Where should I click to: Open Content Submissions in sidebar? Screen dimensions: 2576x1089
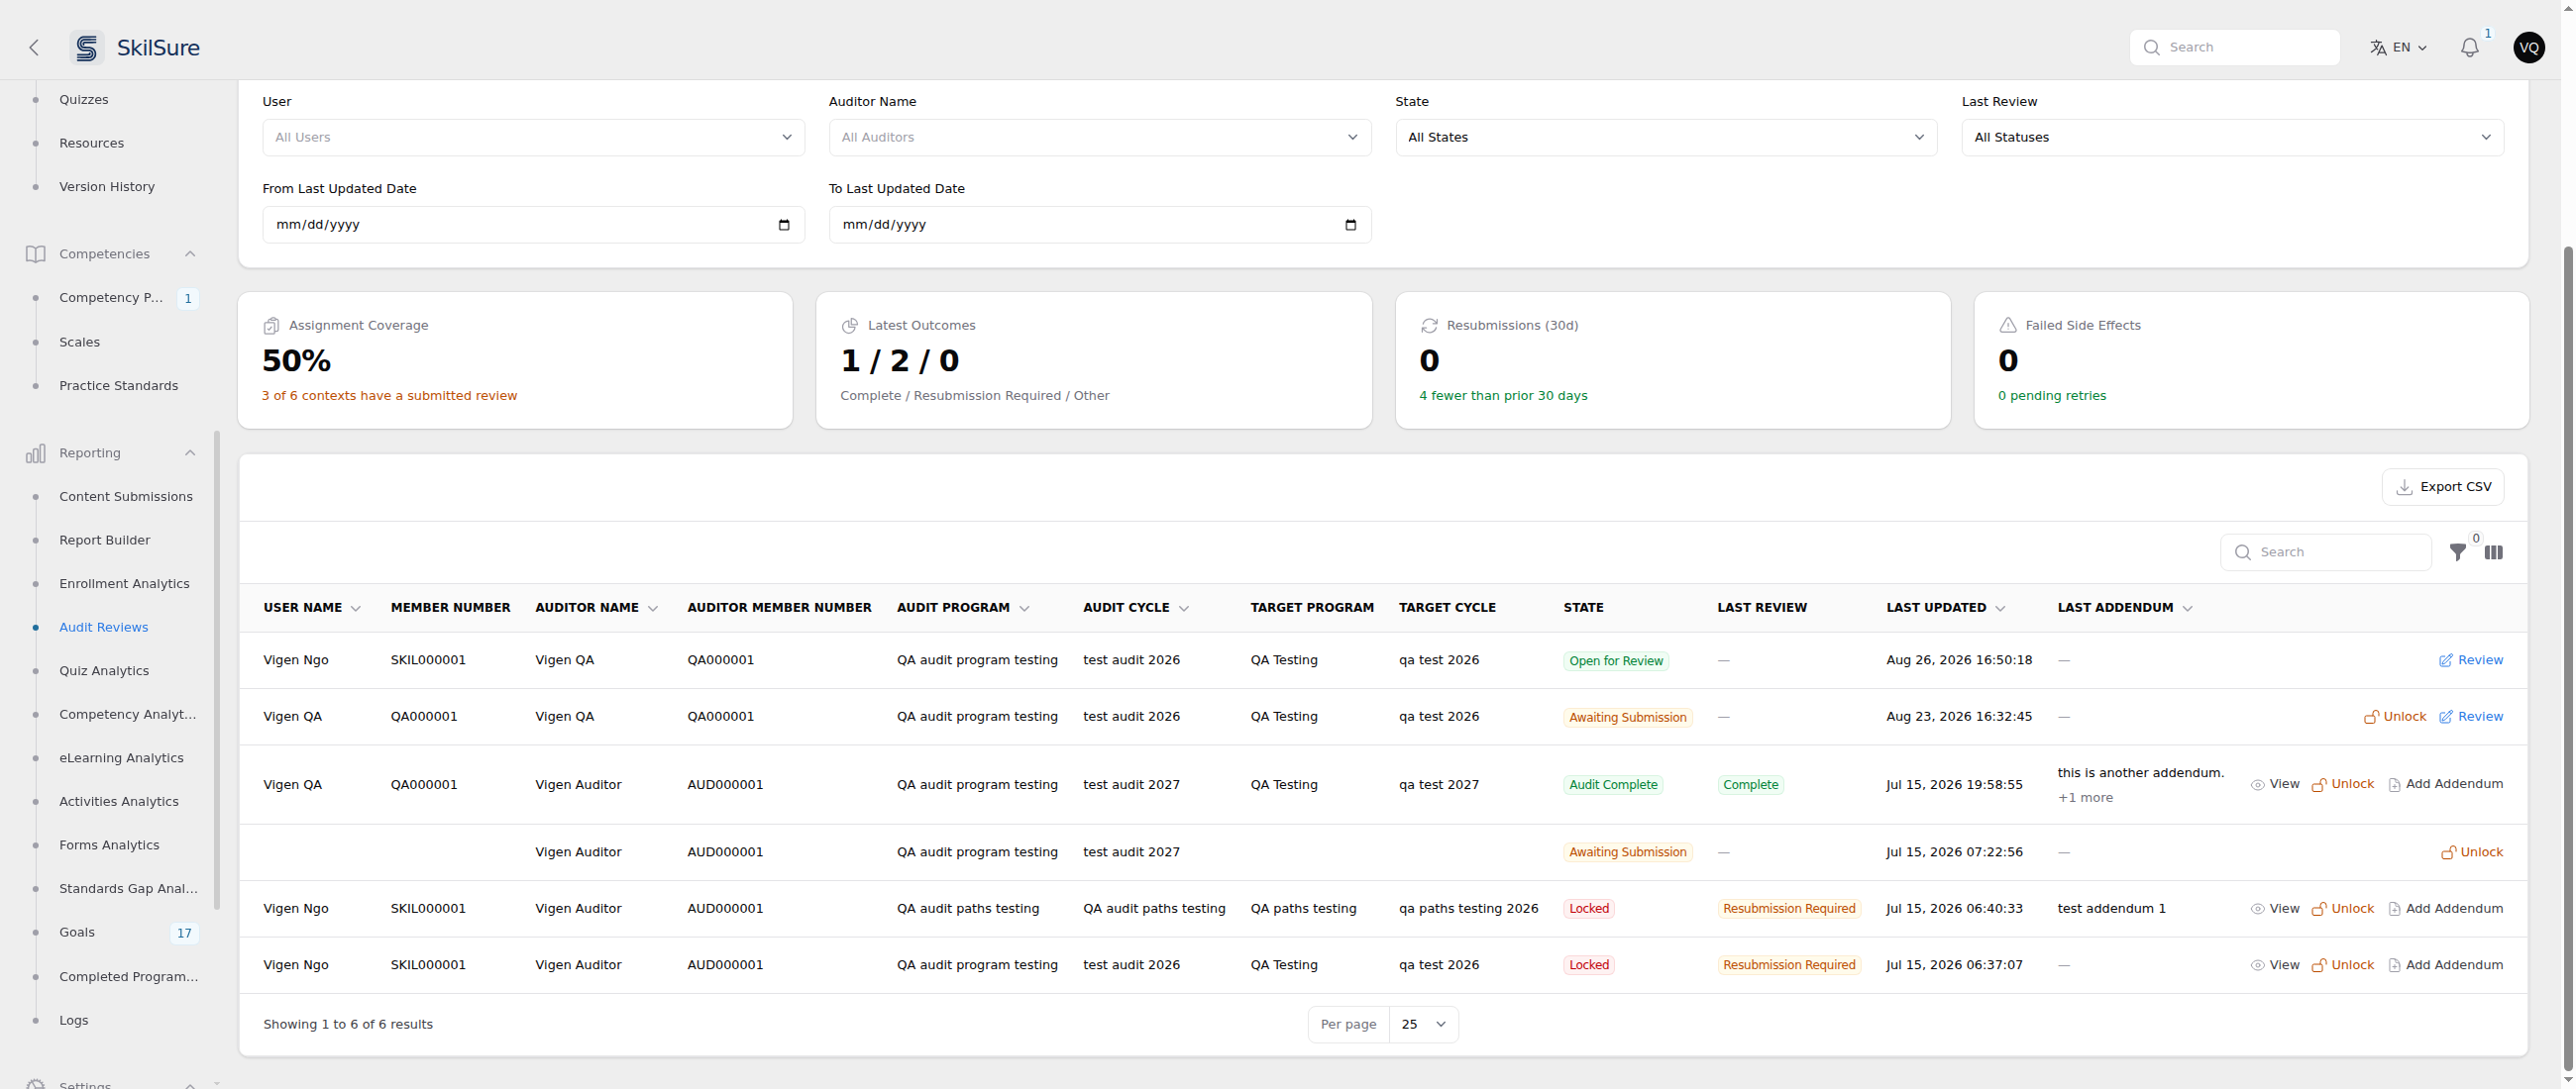pyautogui.click(x=126, y=497)
